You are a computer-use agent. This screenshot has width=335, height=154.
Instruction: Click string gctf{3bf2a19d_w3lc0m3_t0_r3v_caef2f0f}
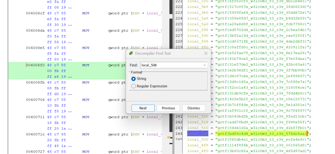262,36
